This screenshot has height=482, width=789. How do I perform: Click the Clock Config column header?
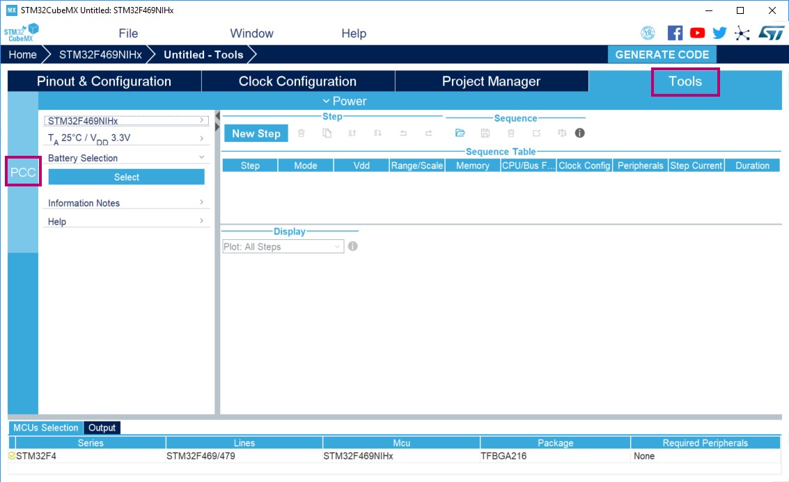(x=584, y=166)
